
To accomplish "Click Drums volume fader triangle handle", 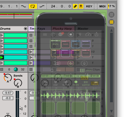I will pos(21,109).
